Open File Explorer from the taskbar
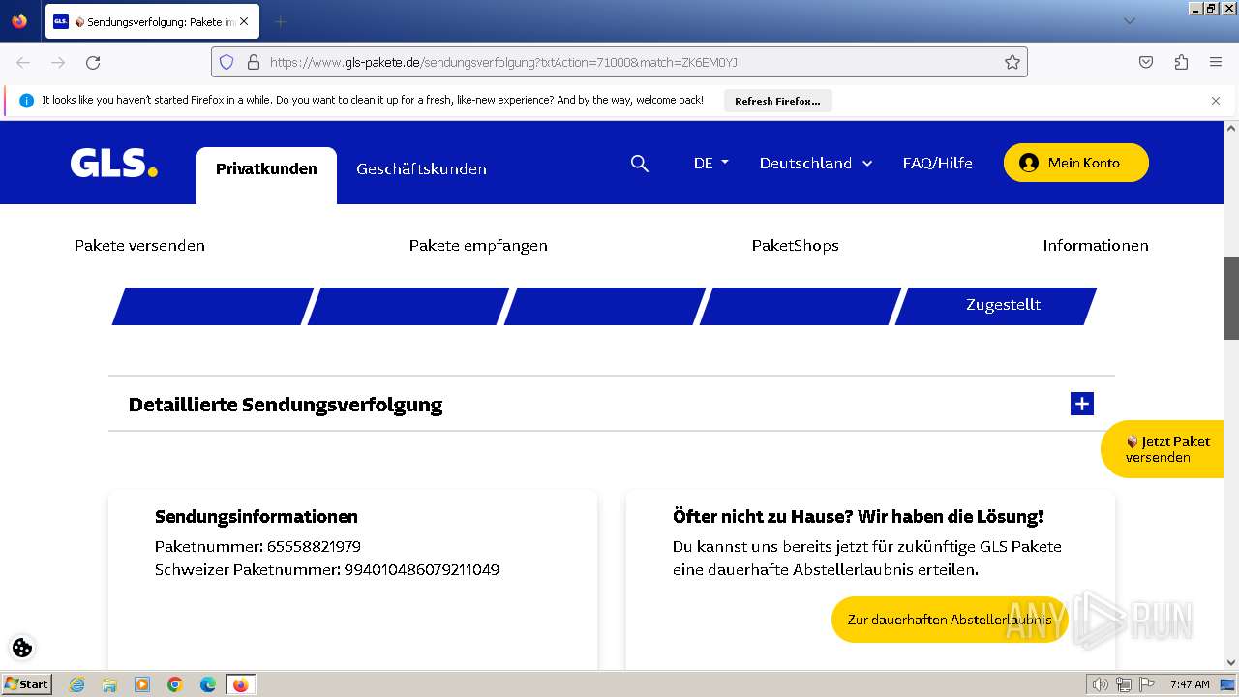This screenshot has height=697, width=1239. point(109,684)
